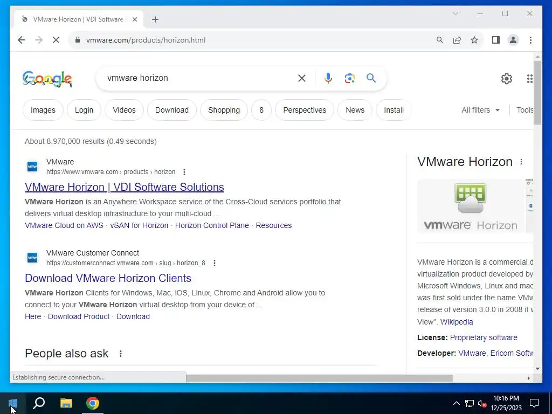The image size is (552, 414).
Task: Expand the All filters dropdown
Action: [x=480, y=110]
